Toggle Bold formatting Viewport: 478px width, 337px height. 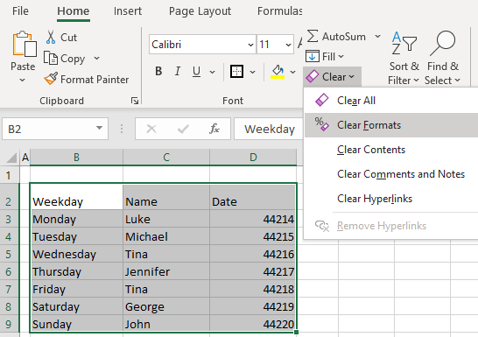pyautogui.click(x=158, y=71)
